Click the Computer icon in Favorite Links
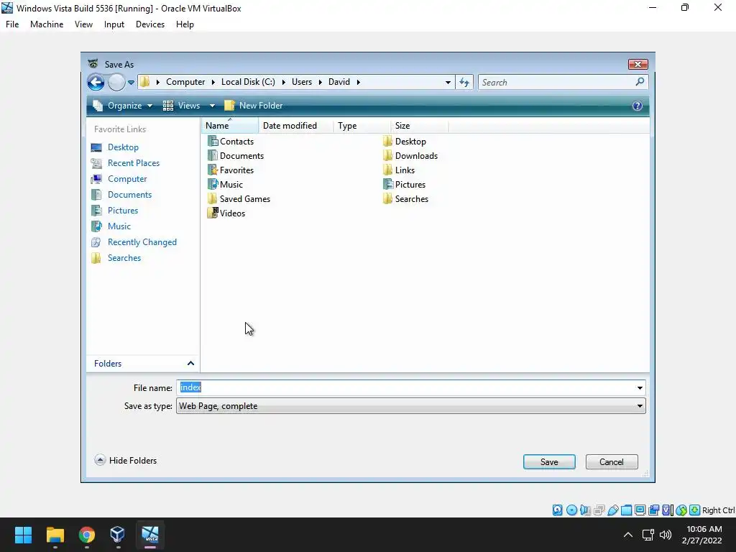The width and height of the screenshot is (736, 552). (x=96, y=179)
